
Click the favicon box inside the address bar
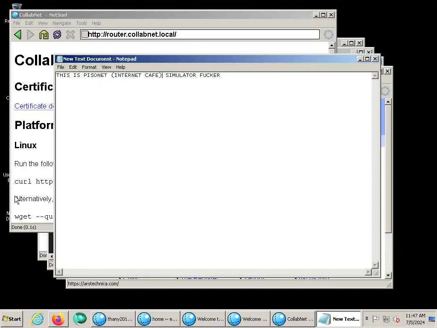(x=85, y=34)
